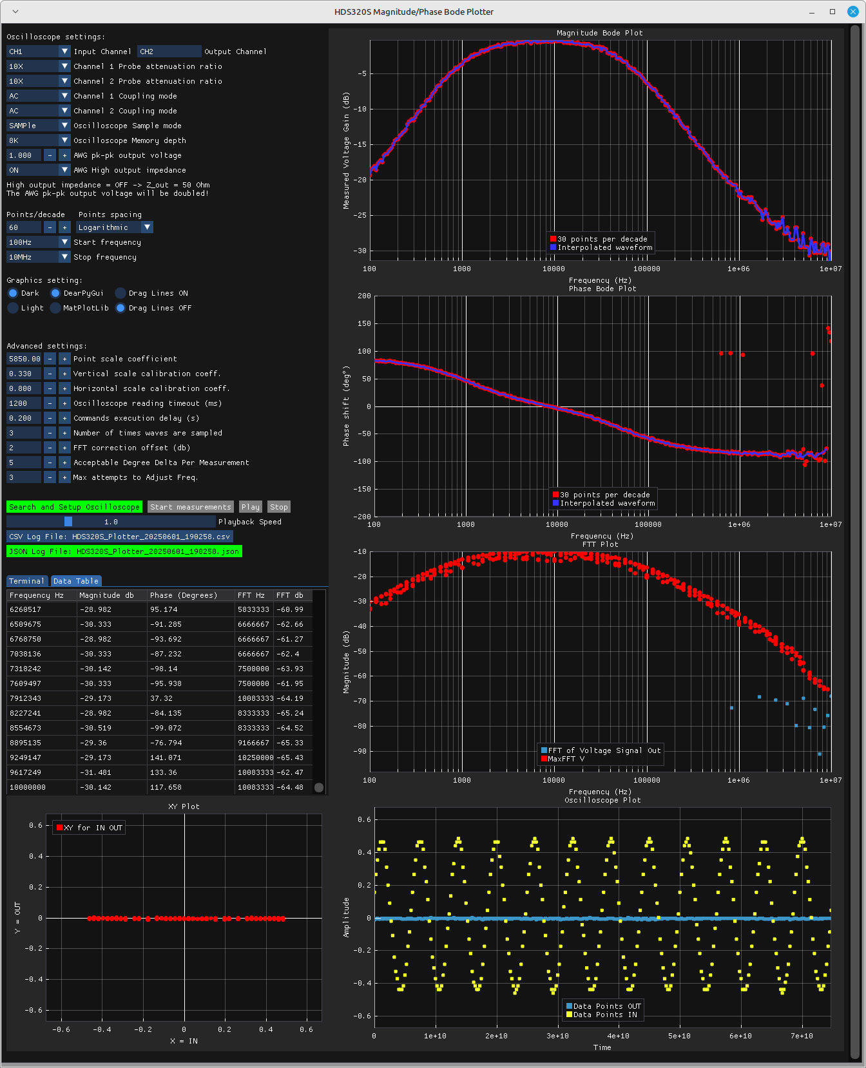Click Start measurements button

coord(190,507)
